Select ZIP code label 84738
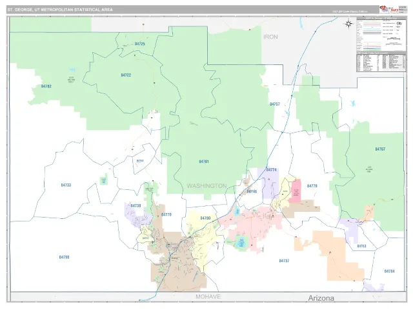 136,206
